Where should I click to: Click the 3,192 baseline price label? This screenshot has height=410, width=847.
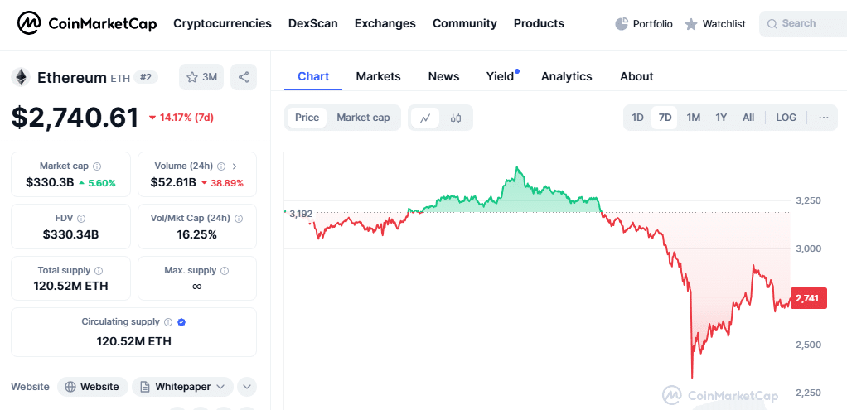point(301,214)
